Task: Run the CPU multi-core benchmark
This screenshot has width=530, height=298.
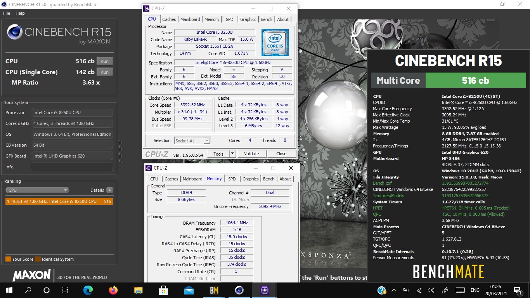Action: [105, 61]
